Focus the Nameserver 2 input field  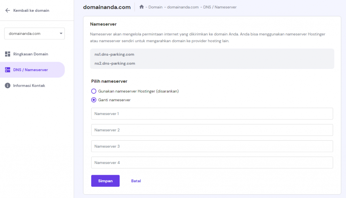pyautogui.click(x=212, y=130)
